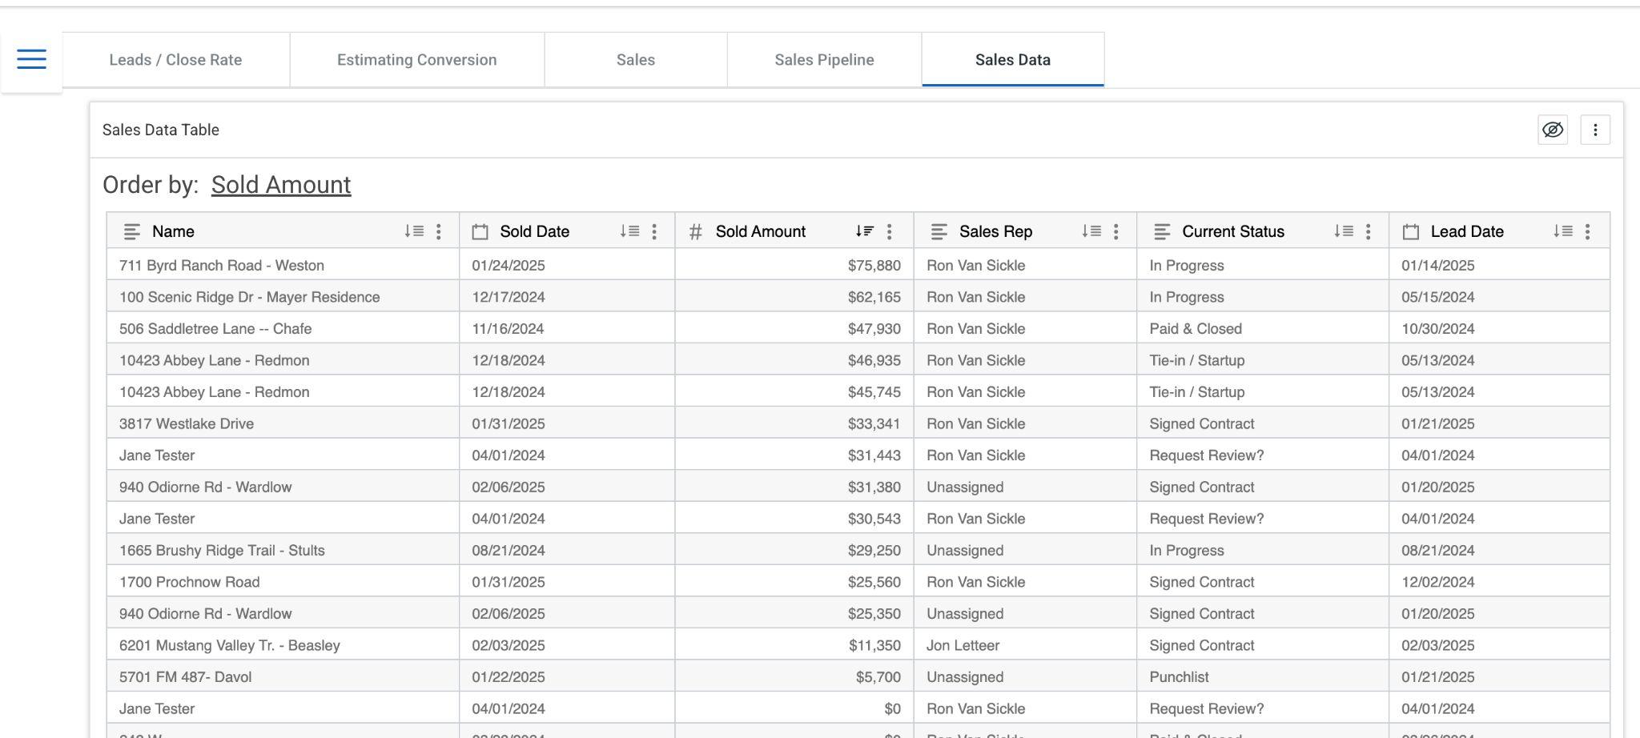Toggle Sold Amount descending sort icon
Image resolution: width=1640 pixels, height=738 pixels.
(864, 231)
